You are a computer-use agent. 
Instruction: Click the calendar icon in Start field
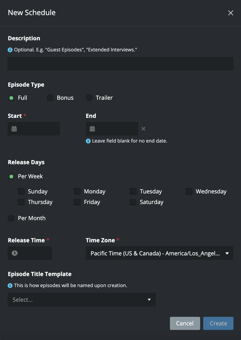(x=14, y=129)
